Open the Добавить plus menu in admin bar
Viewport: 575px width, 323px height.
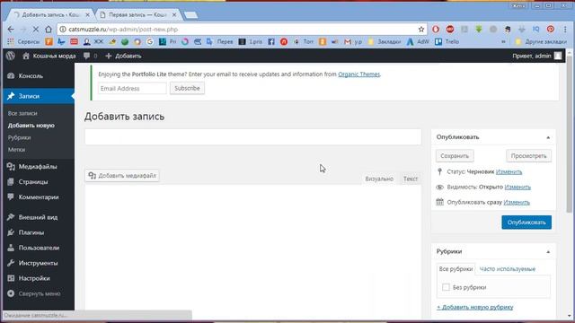pyautogui.click(x=123, y=56)
